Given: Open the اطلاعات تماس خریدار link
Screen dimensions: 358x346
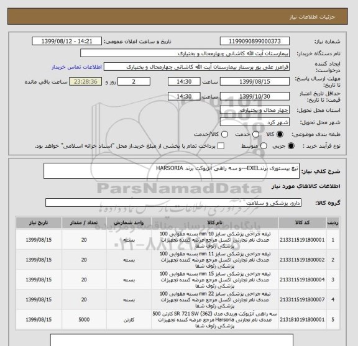Looking at the screenshot, I should tap(76, 67).
